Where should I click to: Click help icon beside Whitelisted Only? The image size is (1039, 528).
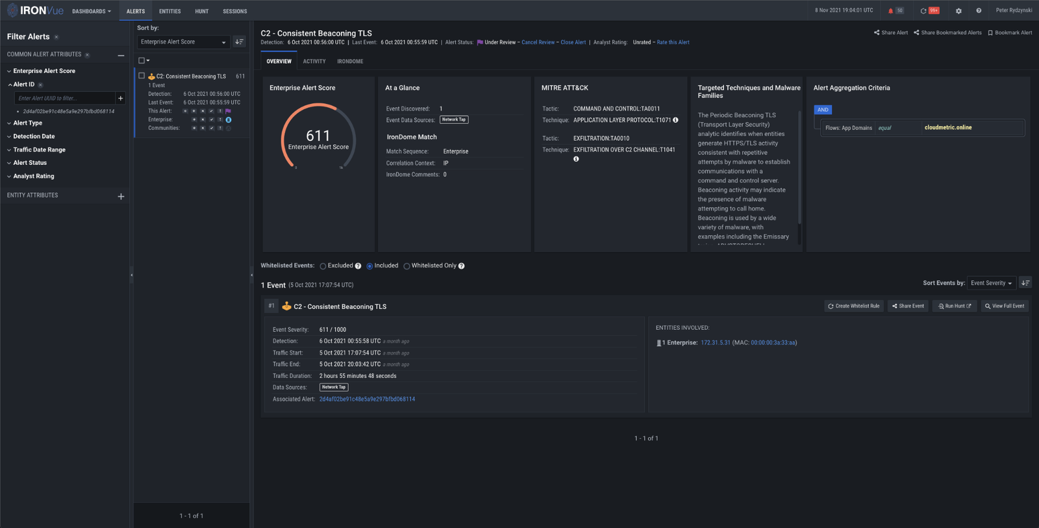pyautogui.click(x=461, y=266)
